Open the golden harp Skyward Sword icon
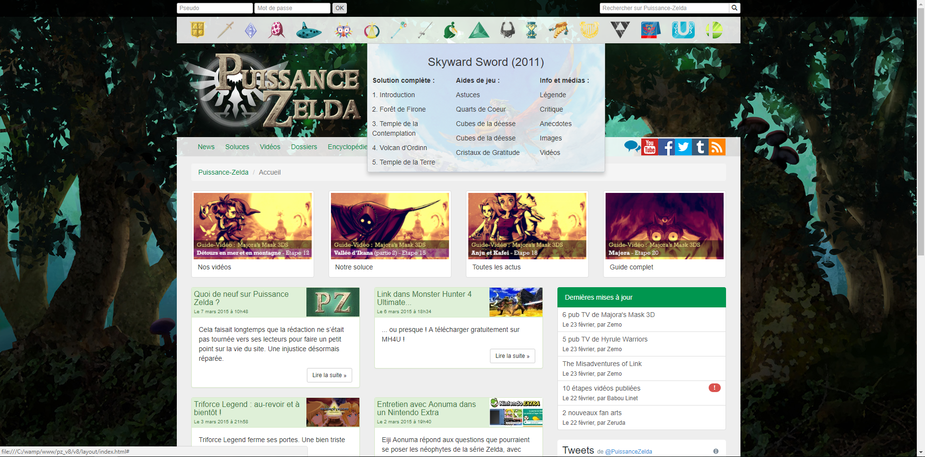925x457 pixels. 589,30
